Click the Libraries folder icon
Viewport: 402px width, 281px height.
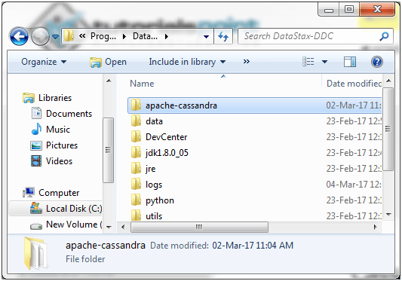click(29, 98)
